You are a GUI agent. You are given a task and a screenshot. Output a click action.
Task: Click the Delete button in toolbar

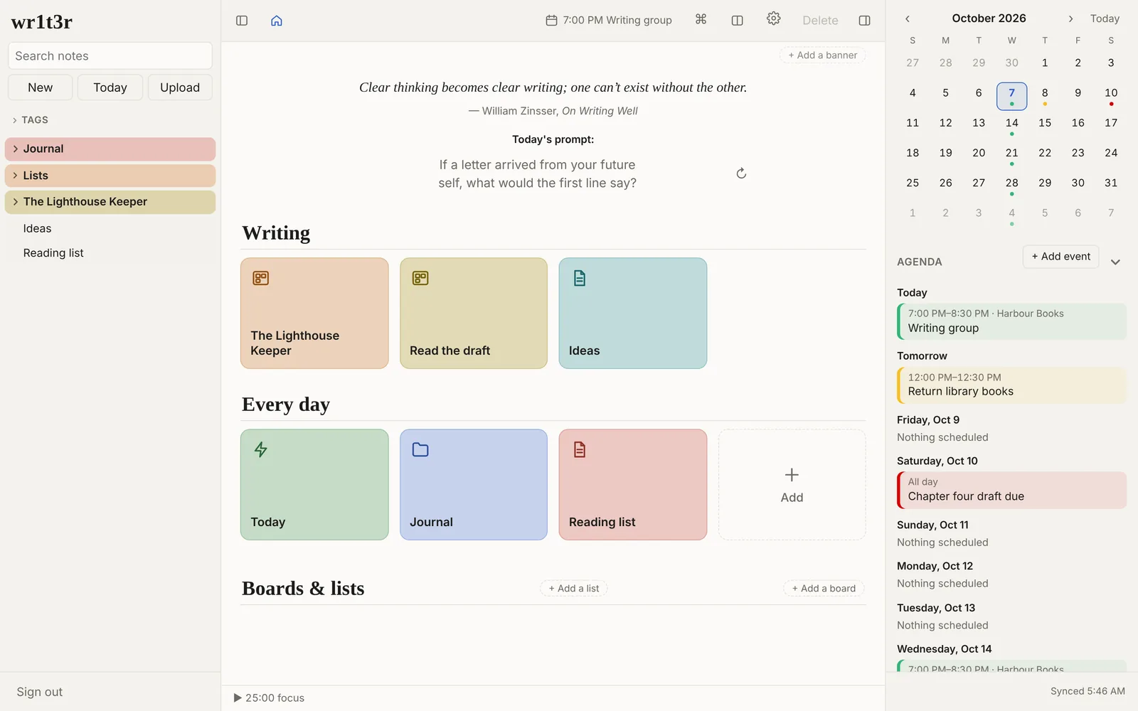tap(820, 21)
